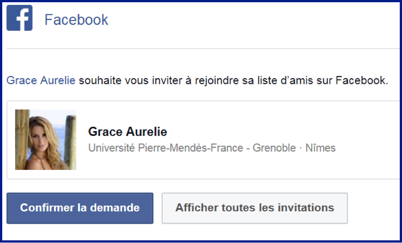Viewport: 402px width, 243px height.
Task: Select the bold Grace Aurelie name in card
Action: click(x=127, y=132)
